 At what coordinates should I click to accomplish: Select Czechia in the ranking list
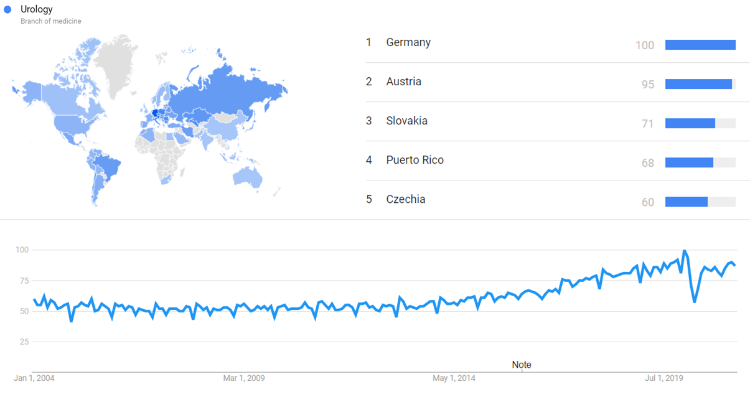pyautogui.click(x=406, y=199)
